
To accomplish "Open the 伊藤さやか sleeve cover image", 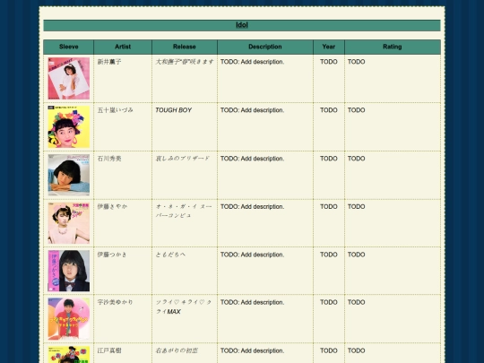I will [x=69, y=223].
